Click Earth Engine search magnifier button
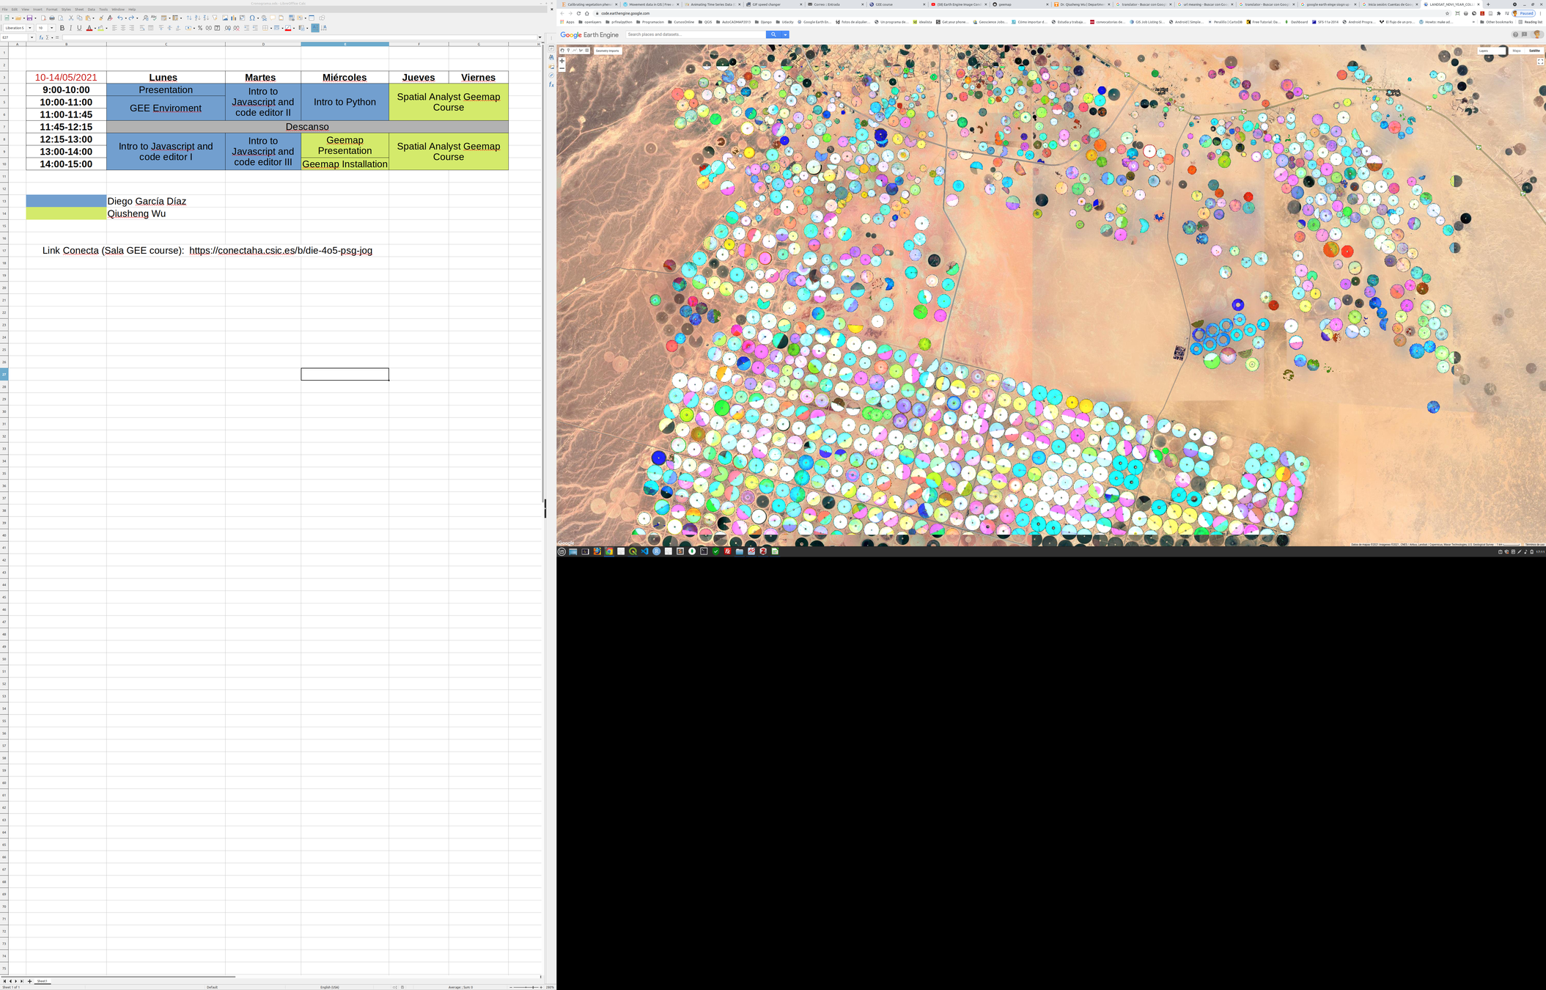This screenshot has width=1546, height=990. tap(773, 34)
